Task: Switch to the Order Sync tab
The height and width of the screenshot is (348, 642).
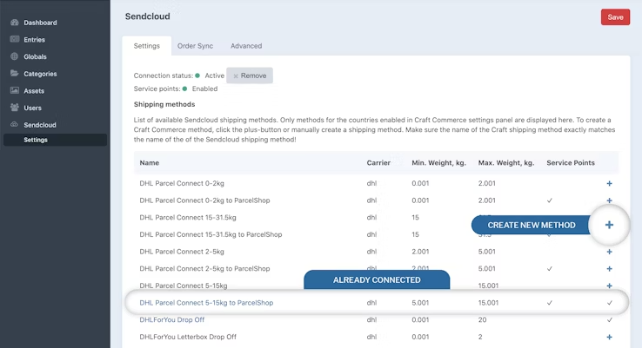Action: (x=195, y=46)
